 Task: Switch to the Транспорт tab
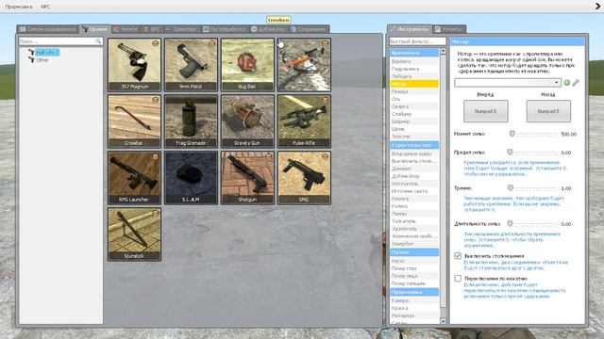click(182, 29)
